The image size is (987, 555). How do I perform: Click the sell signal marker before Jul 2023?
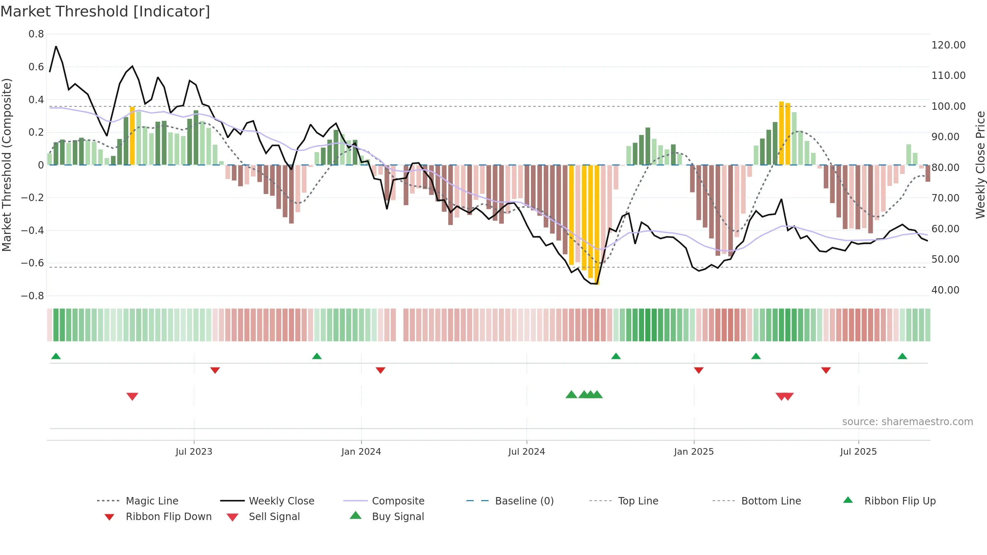coord(132,396)
